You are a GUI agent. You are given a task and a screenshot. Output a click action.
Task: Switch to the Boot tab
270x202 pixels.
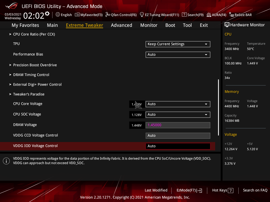pyautogui.click(x=170, y=25)
